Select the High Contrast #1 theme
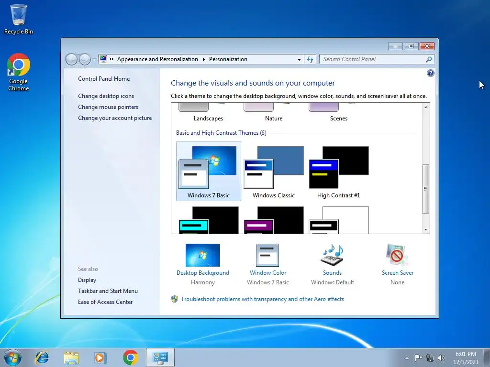490x367 pixels. pos(339,171)
